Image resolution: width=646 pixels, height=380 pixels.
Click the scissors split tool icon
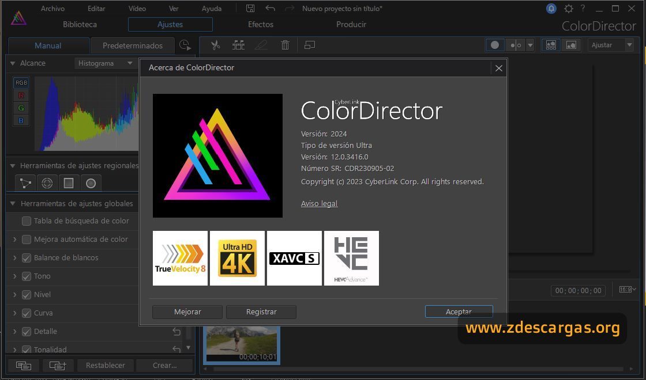pos(216,45)
